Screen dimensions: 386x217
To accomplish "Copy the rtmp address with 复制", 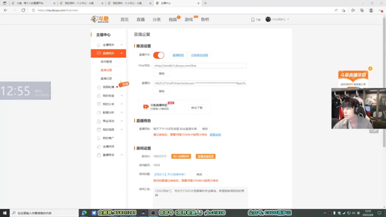I will pyautogui.click(x=162, y=74).
